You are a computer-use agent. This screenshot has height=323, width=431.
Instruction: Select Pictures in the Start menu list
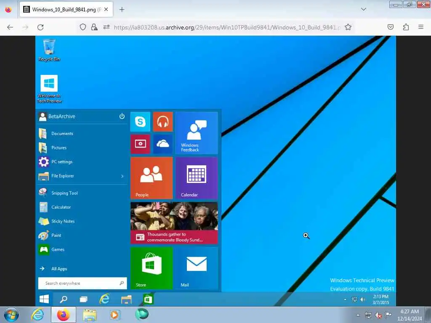click(82, 148)
